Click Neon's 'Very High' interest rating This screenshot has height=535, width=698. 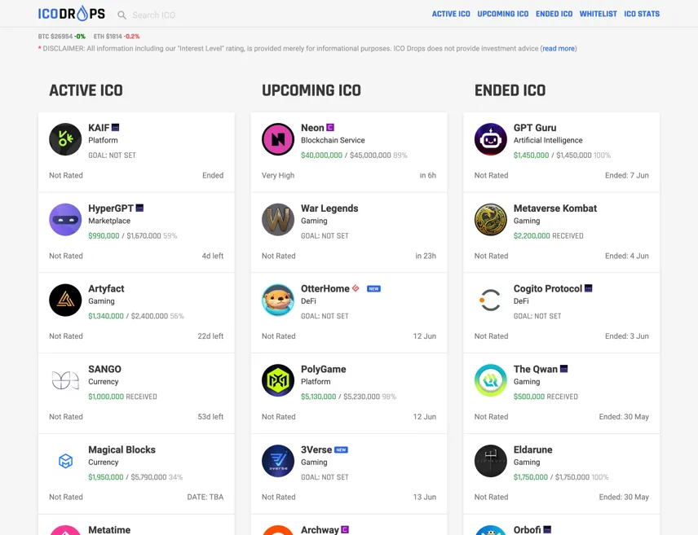[278, 175]
